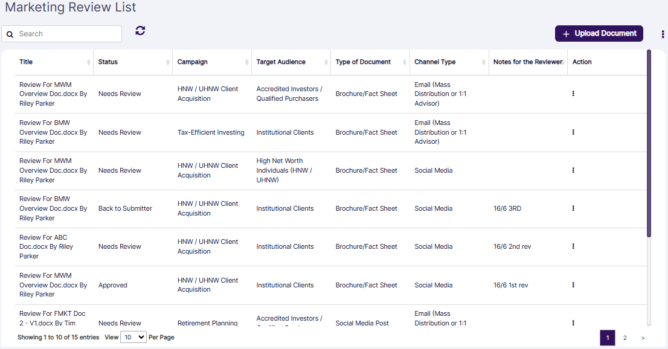
Task: Open the top-right options kebab menu
Action: (662, 34)
